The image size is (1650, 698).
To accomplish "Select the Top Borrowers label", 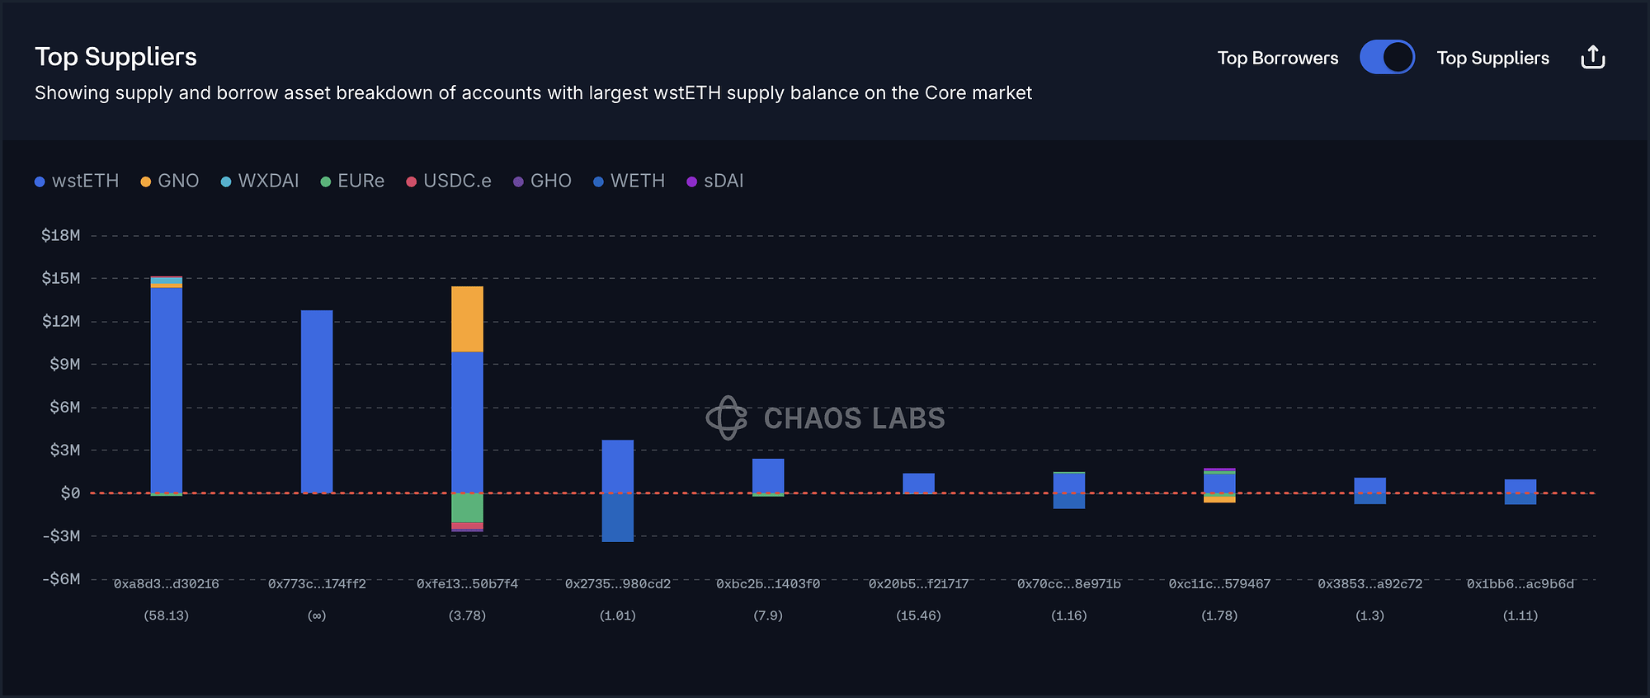I will (1277, 58).
